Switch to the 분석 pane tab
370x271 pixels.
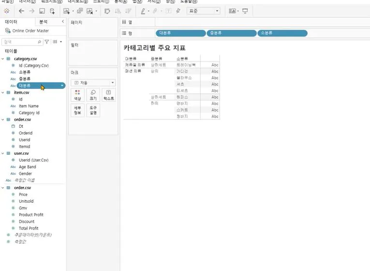pyautogui.click(x=44, y=22)
